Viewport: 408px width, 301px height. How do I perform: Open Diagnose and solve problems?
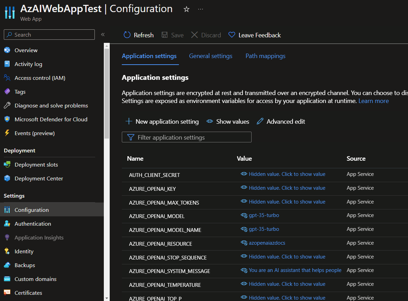click(51, 105)
